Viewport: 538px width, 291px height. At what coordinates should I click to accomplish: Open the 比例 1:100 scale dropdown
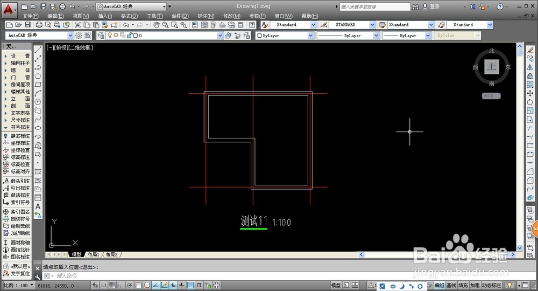click(x=18, y=285)
